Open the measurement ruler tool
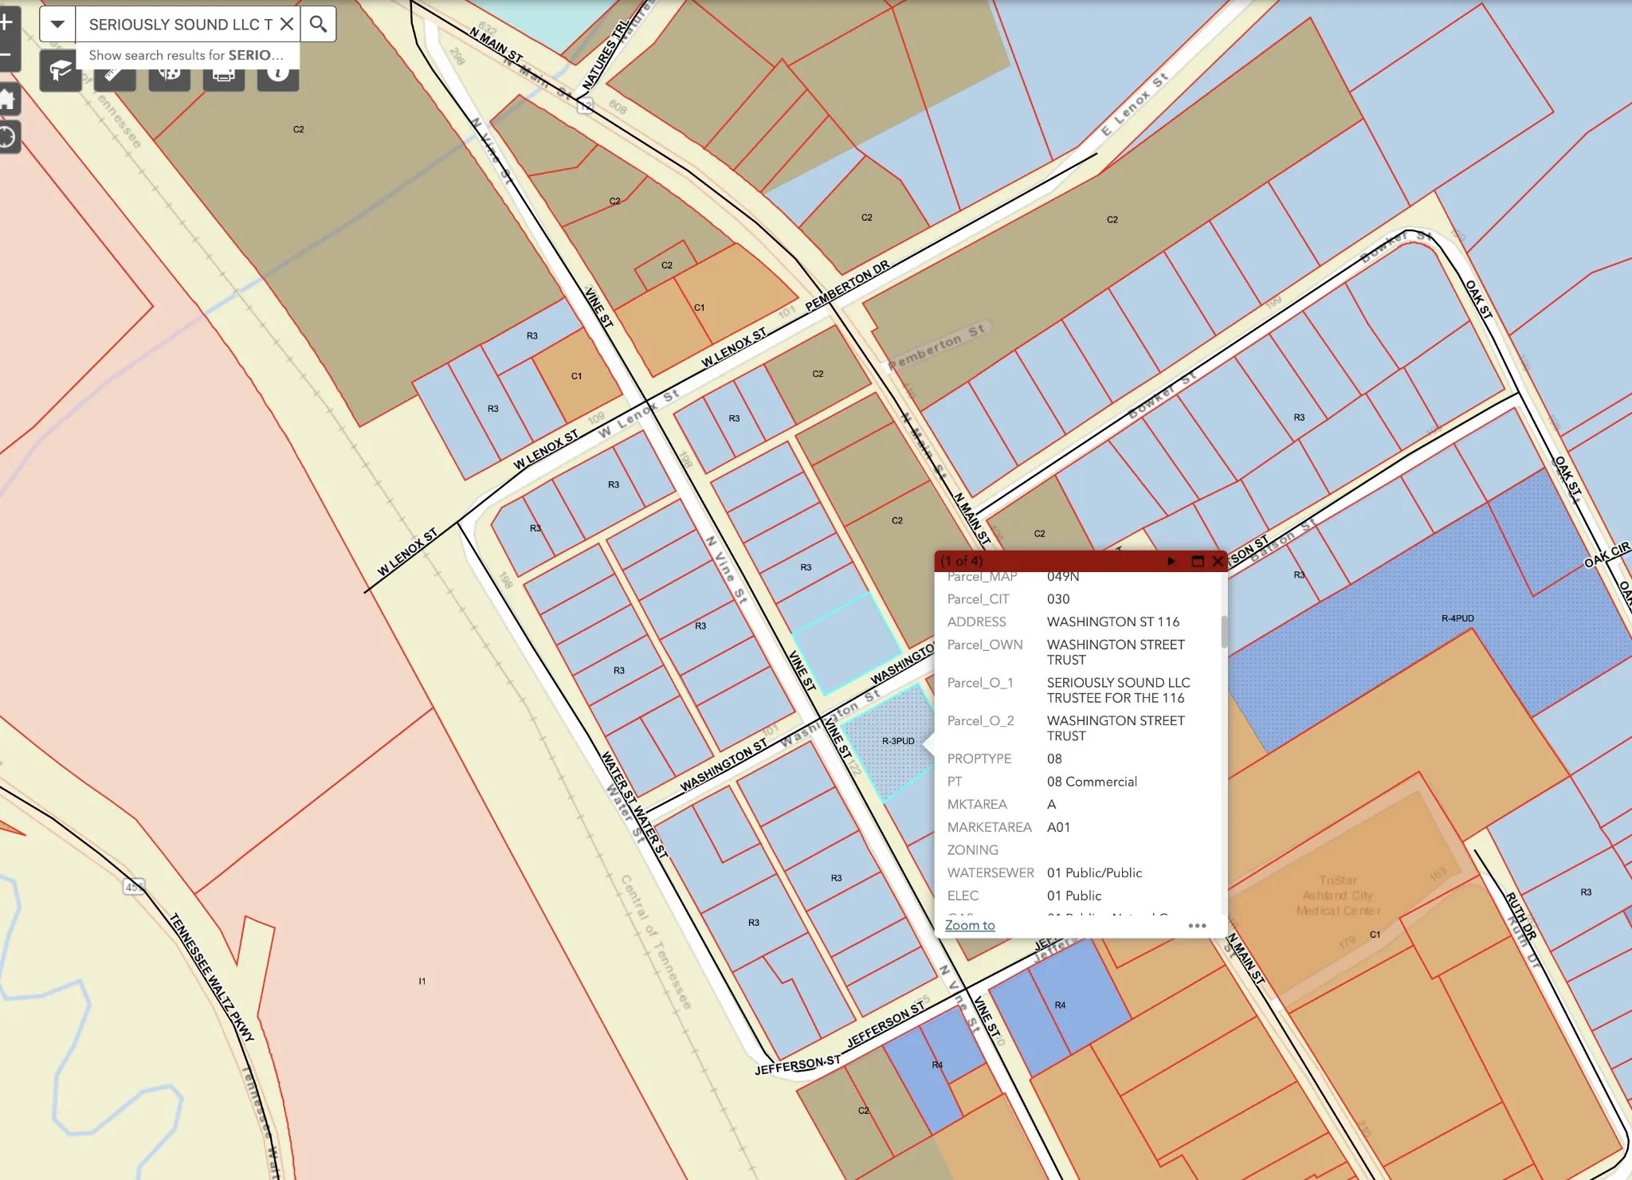 point(115,78)
